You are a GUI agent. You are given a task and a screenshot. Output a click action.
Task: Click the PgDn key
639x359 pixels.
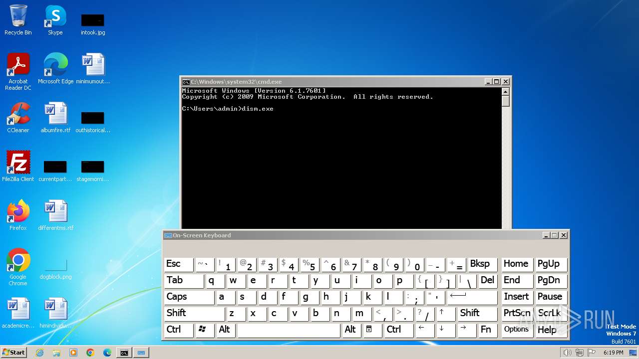coord(551,281)
